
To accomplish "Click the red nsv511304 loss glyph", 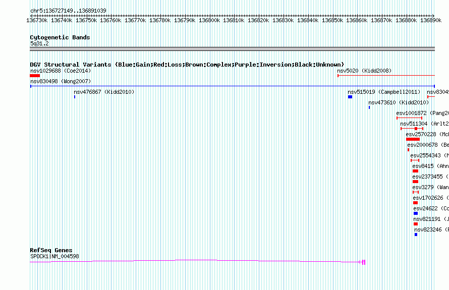I will [412, 129].
